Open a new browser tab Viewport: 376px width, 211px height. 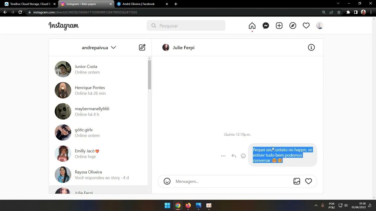pyautogui.click(x=176, y=4)
